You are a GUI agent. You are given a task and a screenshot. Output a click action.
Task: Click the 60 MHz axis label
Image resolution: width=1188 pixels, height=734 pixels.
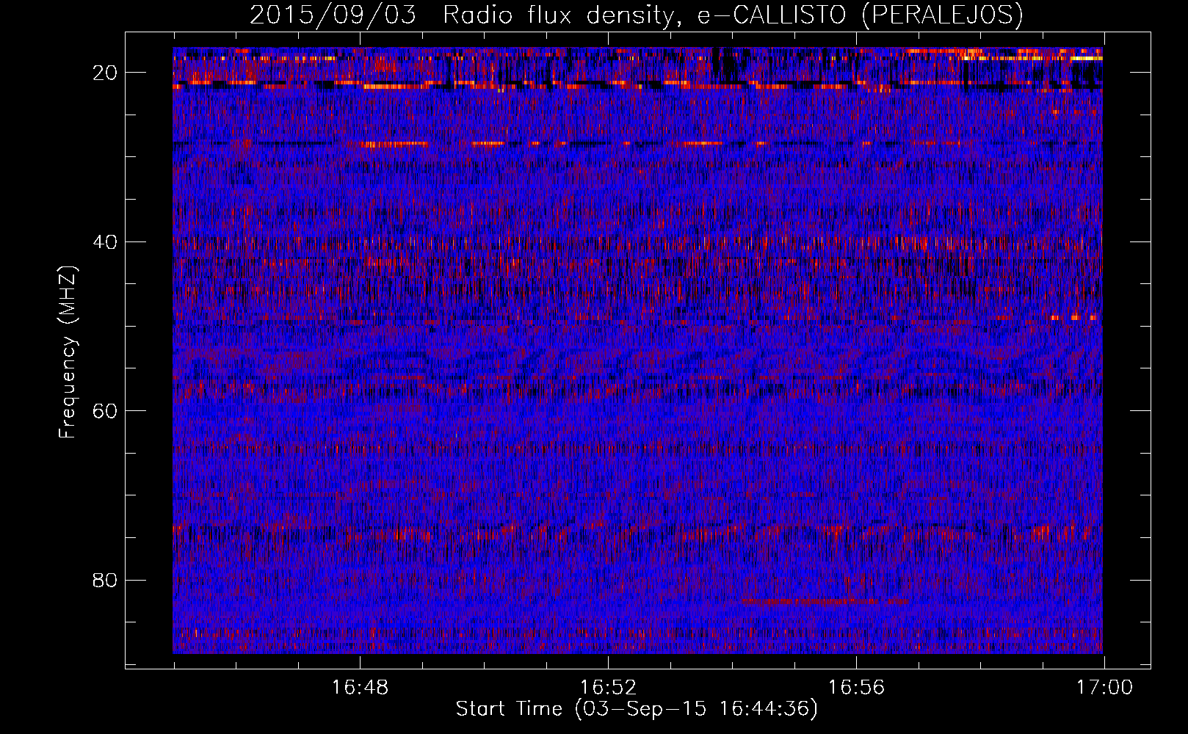coord(106,411)
